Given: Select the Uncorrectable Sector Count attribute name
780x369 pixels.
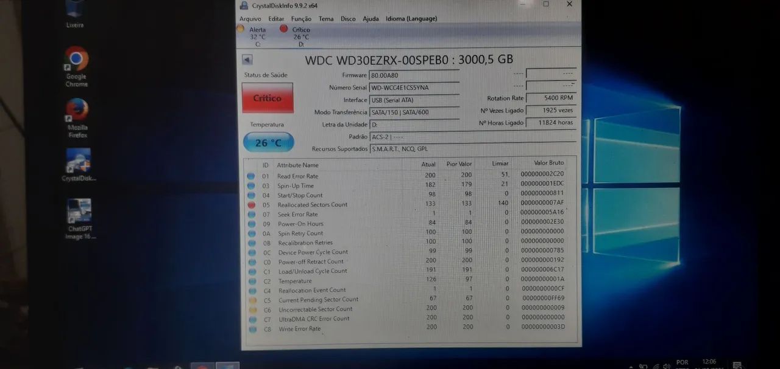Looking at the screenshot, I should 315,309.
